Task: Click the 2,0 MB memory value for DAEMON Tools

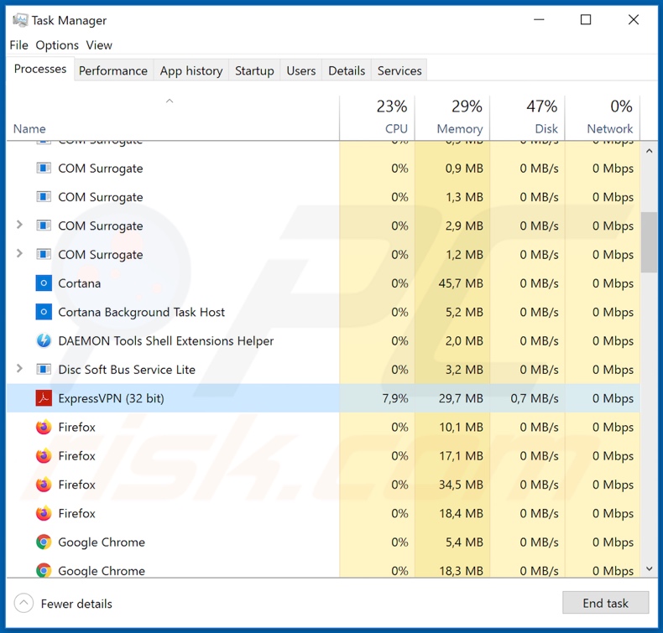Action: pos(464,340)
